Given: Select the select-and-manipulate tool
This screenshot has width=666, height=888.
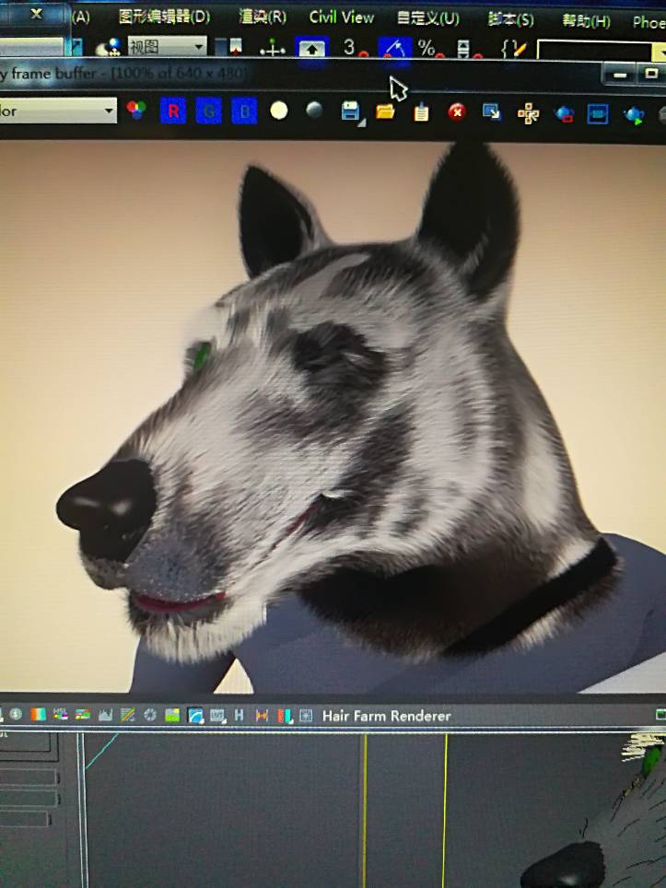Looking at the screenshot, I should pyautogui.click(x=273, y=48).
